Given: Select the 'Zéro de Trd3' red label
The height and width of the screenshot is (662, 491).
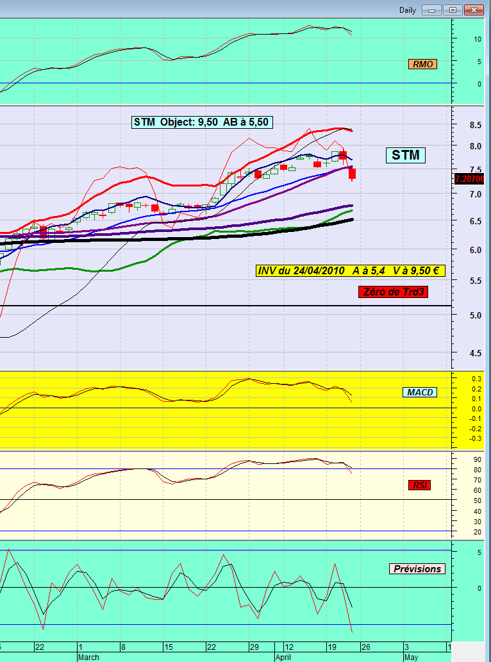Looking at the screenshot, I should coord(393,292).
